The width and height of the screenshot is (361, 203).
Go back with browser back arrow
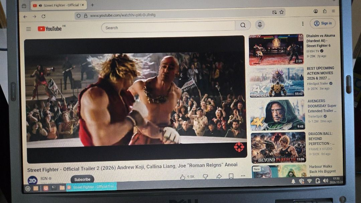(x=25, y=17)
